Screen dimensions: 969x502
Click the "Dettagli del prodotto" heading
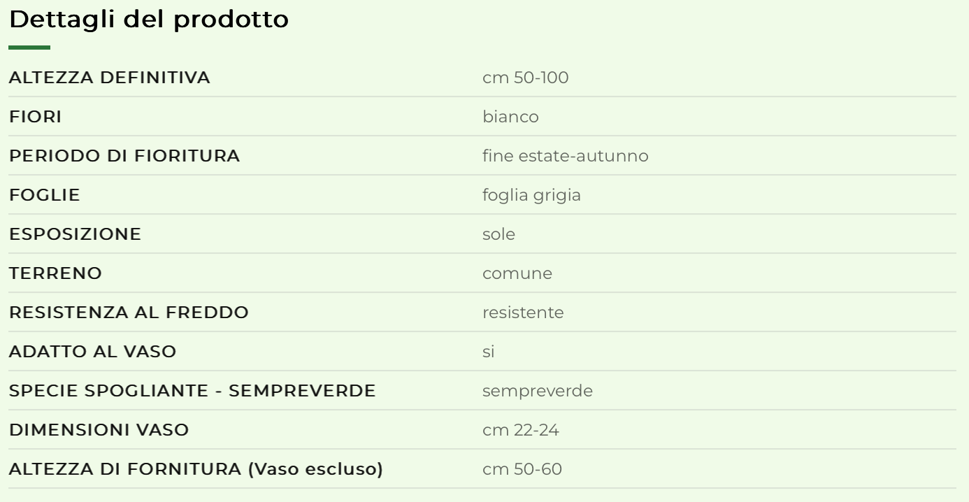pos(149,20)
